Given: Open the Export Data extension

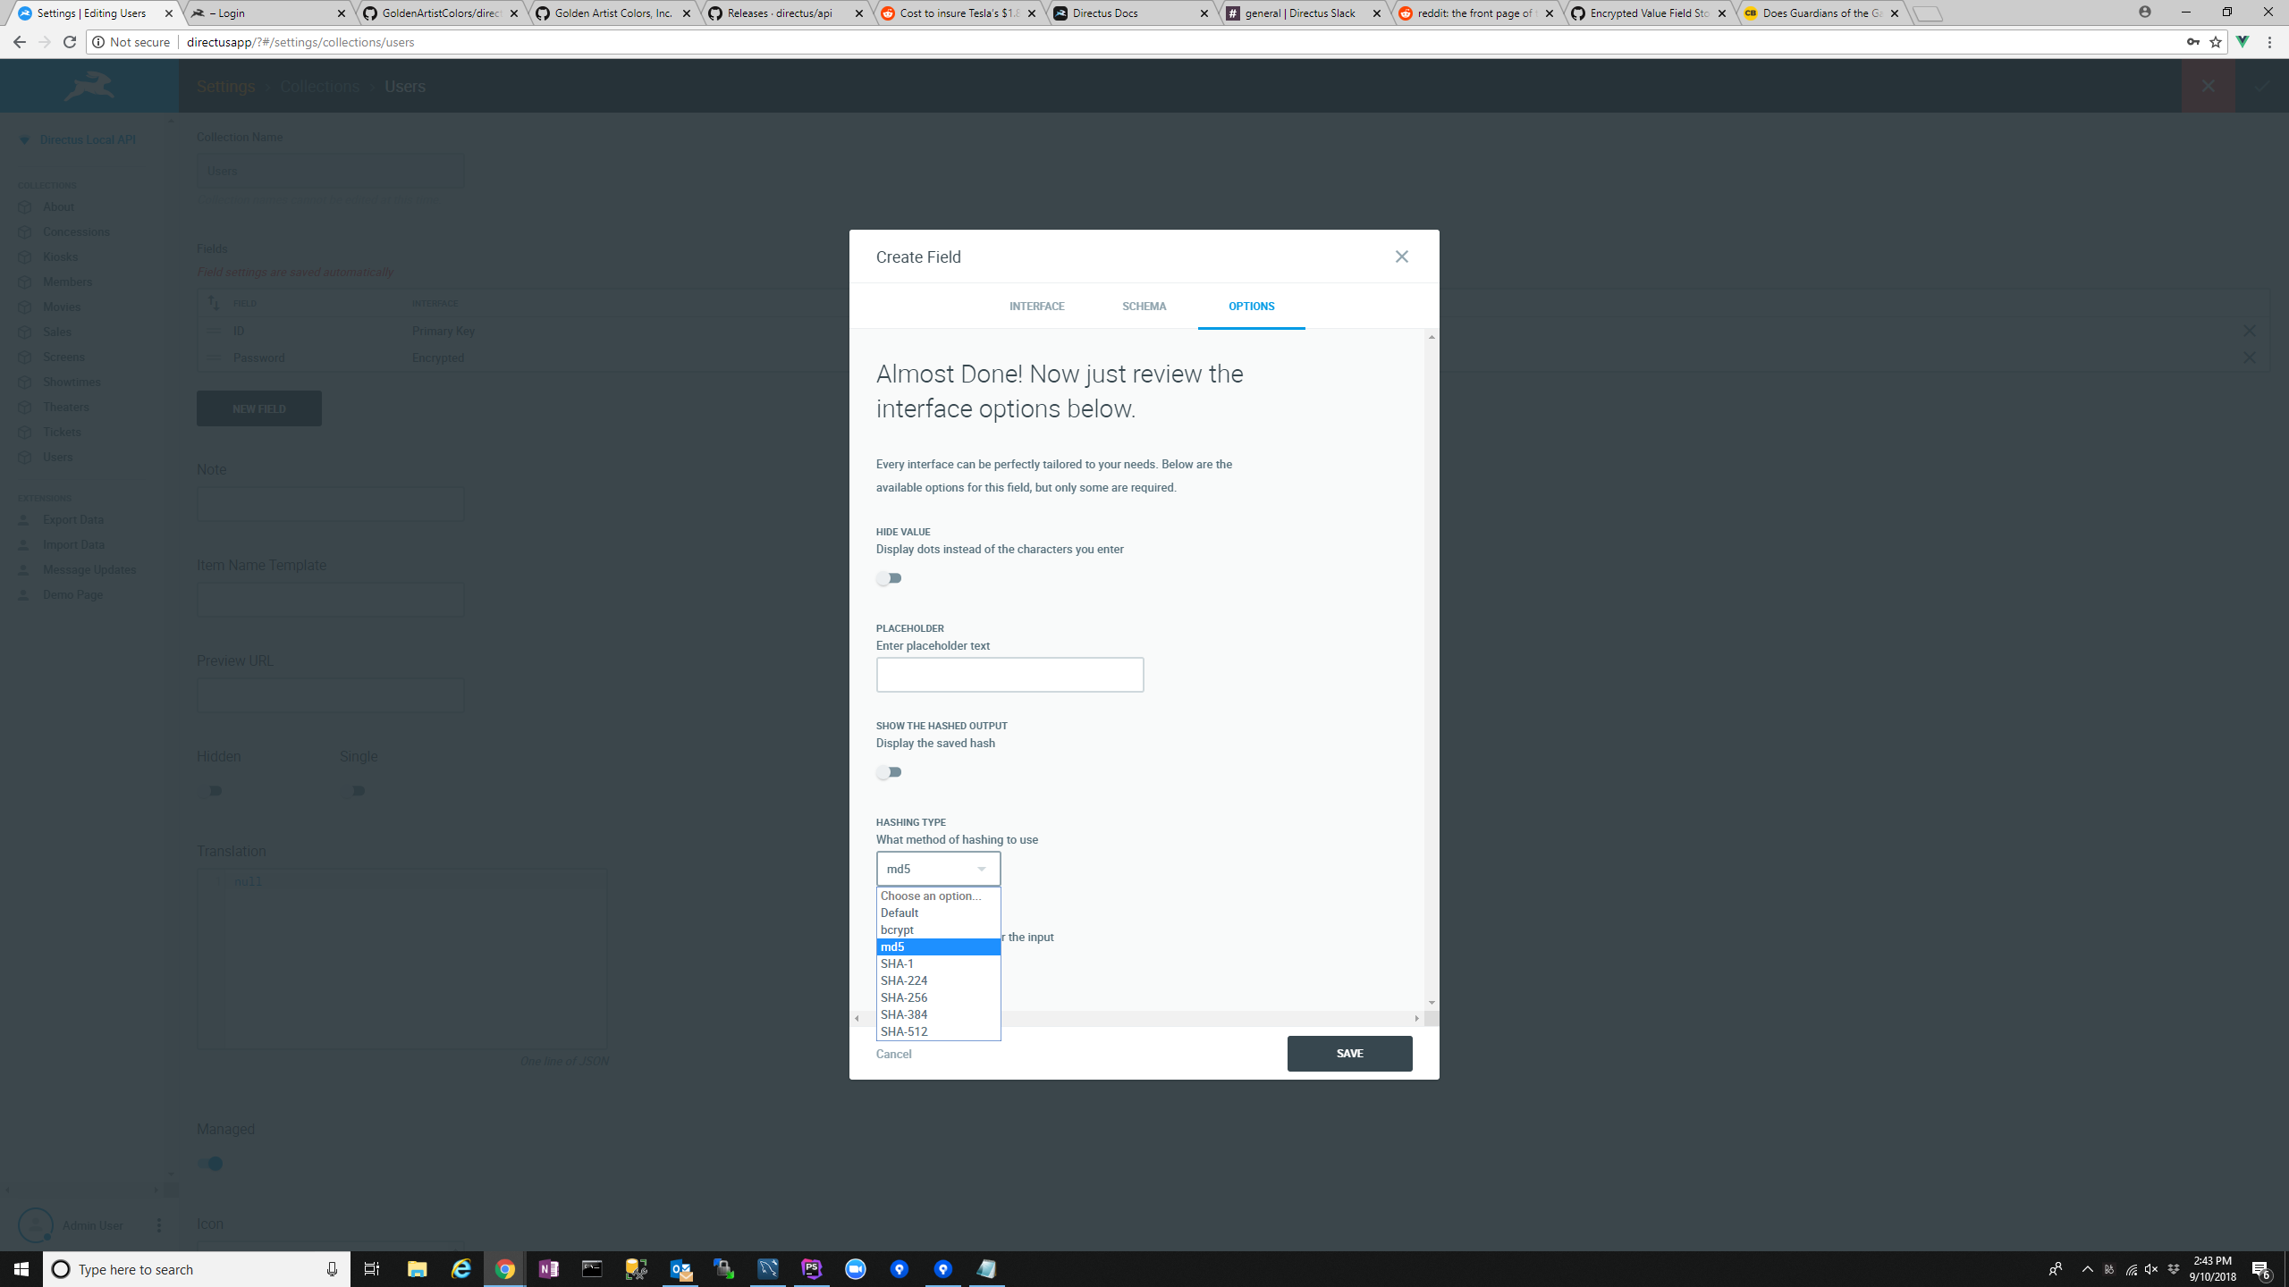Looking at the screenshot, I should 72,519.
